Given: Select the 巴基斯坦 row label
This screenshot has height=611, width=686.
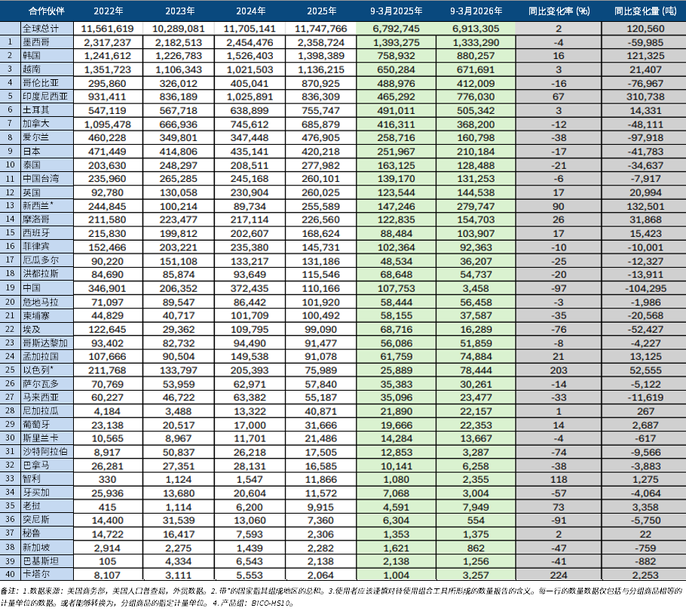Looking at the screenshot, I should [x=40, y=561].
